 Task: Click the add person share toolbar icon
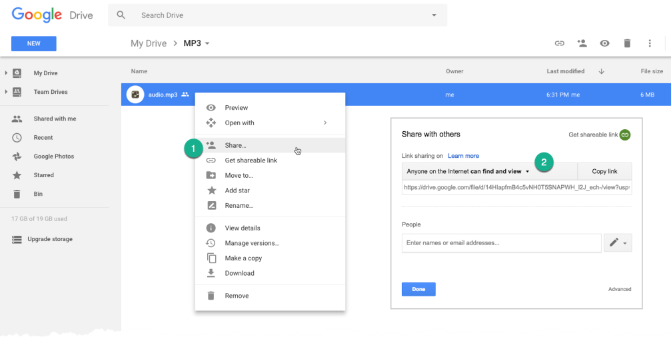pos(582,43)
